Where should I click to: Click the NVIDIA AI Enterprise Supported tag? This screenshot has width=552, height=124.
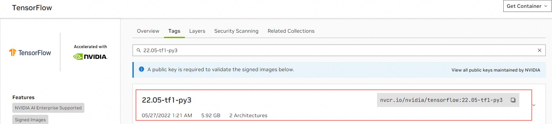point(48,108)
